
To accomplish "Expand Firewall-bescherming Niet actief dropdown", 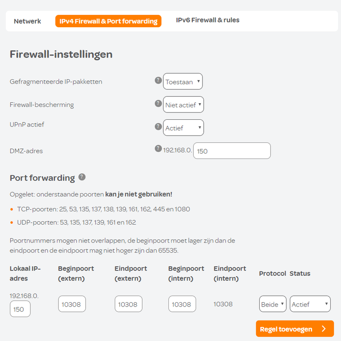I will [x=183, y=104].
